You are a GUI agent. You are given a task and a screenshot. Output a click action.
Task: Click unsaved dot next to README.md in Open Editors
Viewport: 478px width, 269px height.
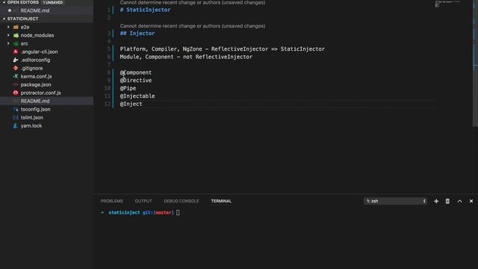[10, 10]
